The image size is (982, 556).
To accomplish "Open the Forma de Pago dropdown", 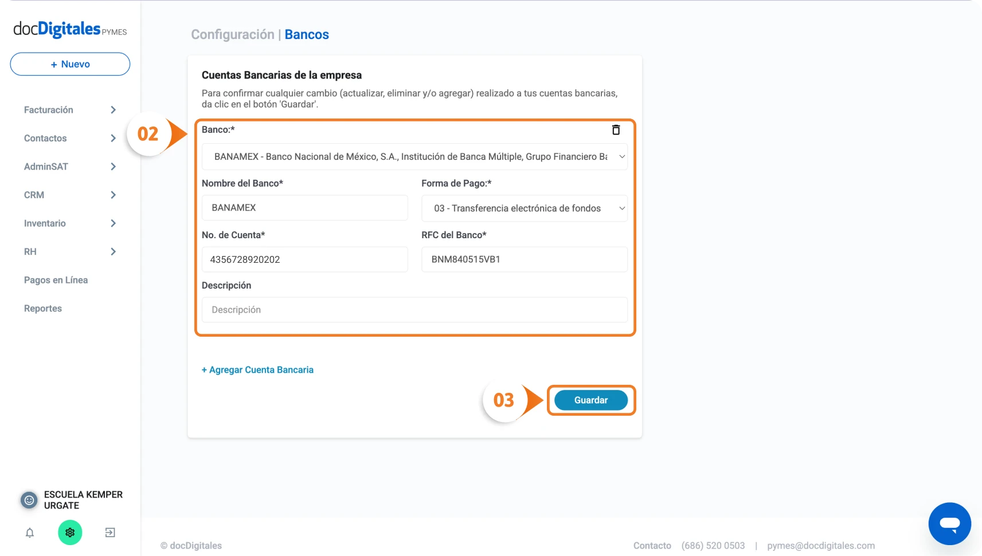I will (524, 208).
